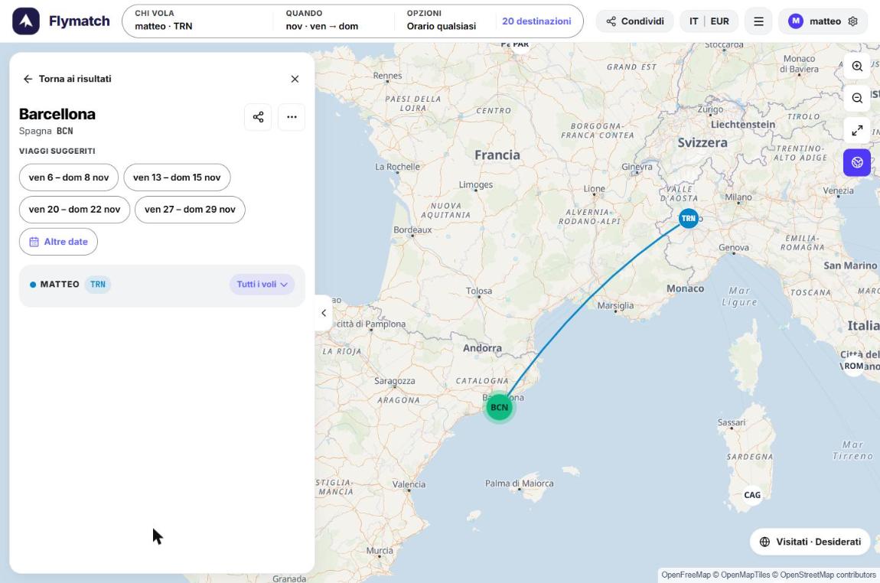Image resolution: width=880 pixels, height=583 pixels.
Task: Open the Chi vola traveler selector
Action: click(197, 21)
